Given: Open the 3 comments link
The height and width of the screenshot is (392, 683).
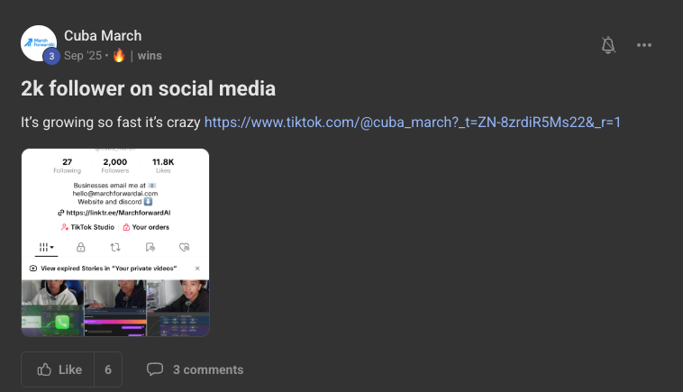Looking at the screenshot, I should tap(208, 369).
